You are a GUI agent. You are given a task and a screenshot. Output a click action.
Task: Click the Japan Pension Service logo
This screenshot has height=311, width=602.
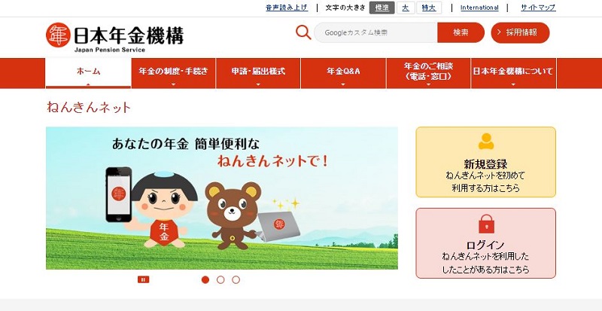pos(114,37)
